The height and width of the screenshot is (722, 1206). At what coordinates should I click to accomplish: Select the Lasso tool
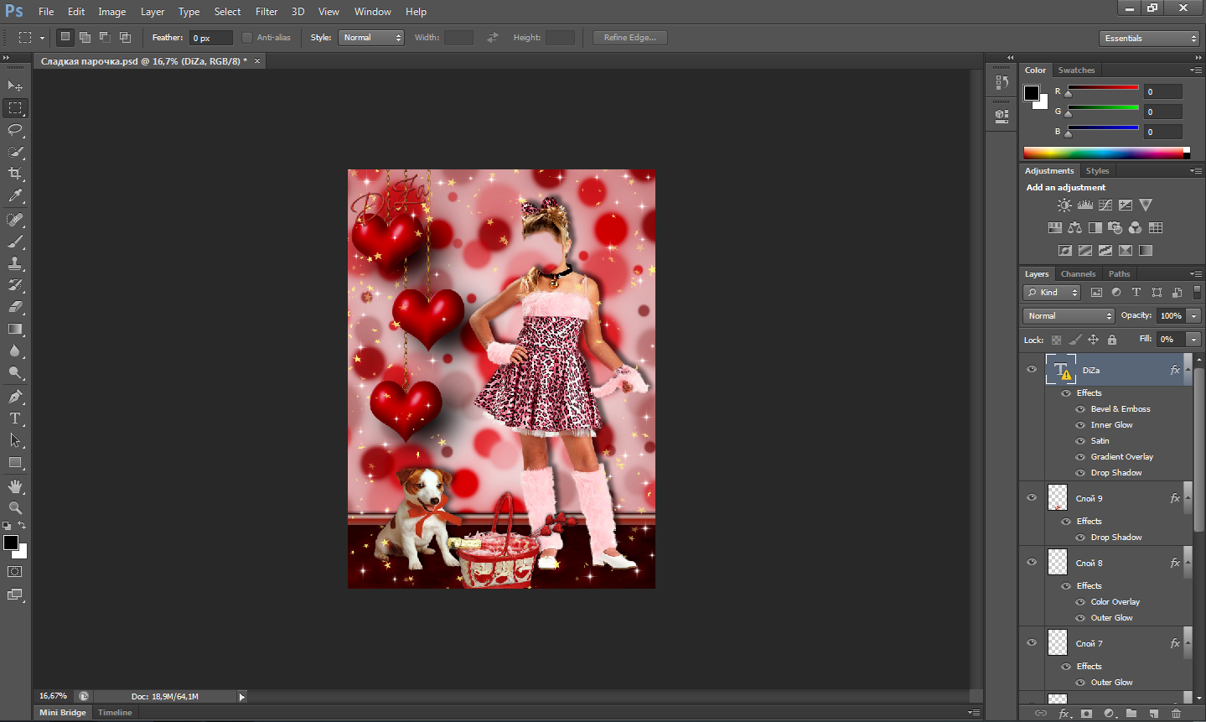15,130
